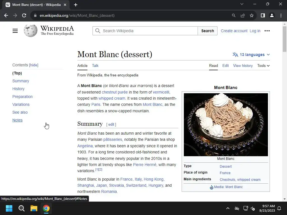Click the browser back arrow
This screenshot has height=215, width=287.
(6, 16)
